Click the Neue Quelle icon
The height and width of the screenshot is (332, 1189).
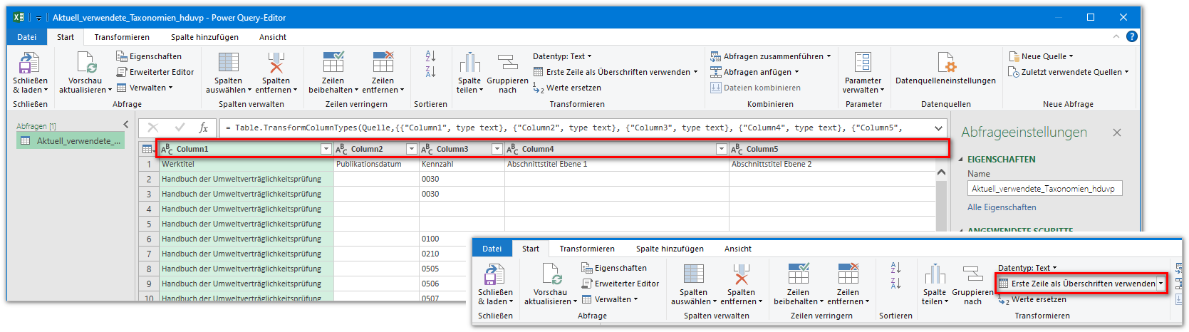(x=1014, y=56)
